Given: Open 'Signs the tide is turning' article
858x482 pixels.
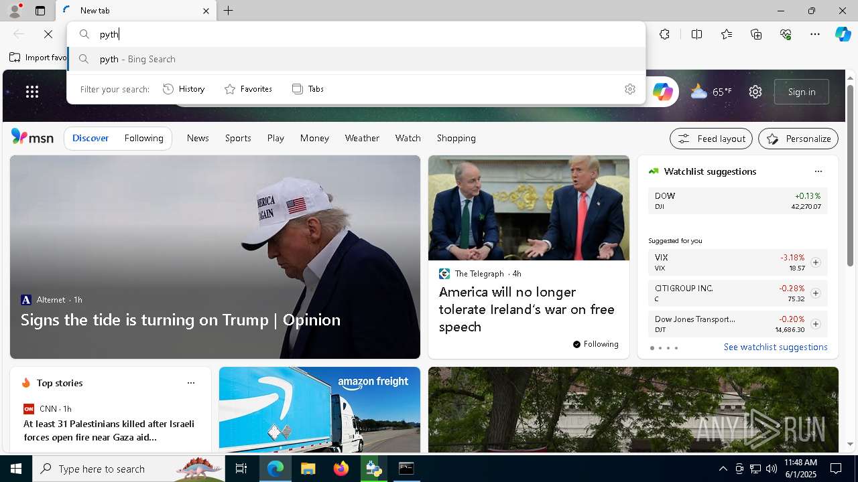Looking at the screenshot, I should pos(180,319).
